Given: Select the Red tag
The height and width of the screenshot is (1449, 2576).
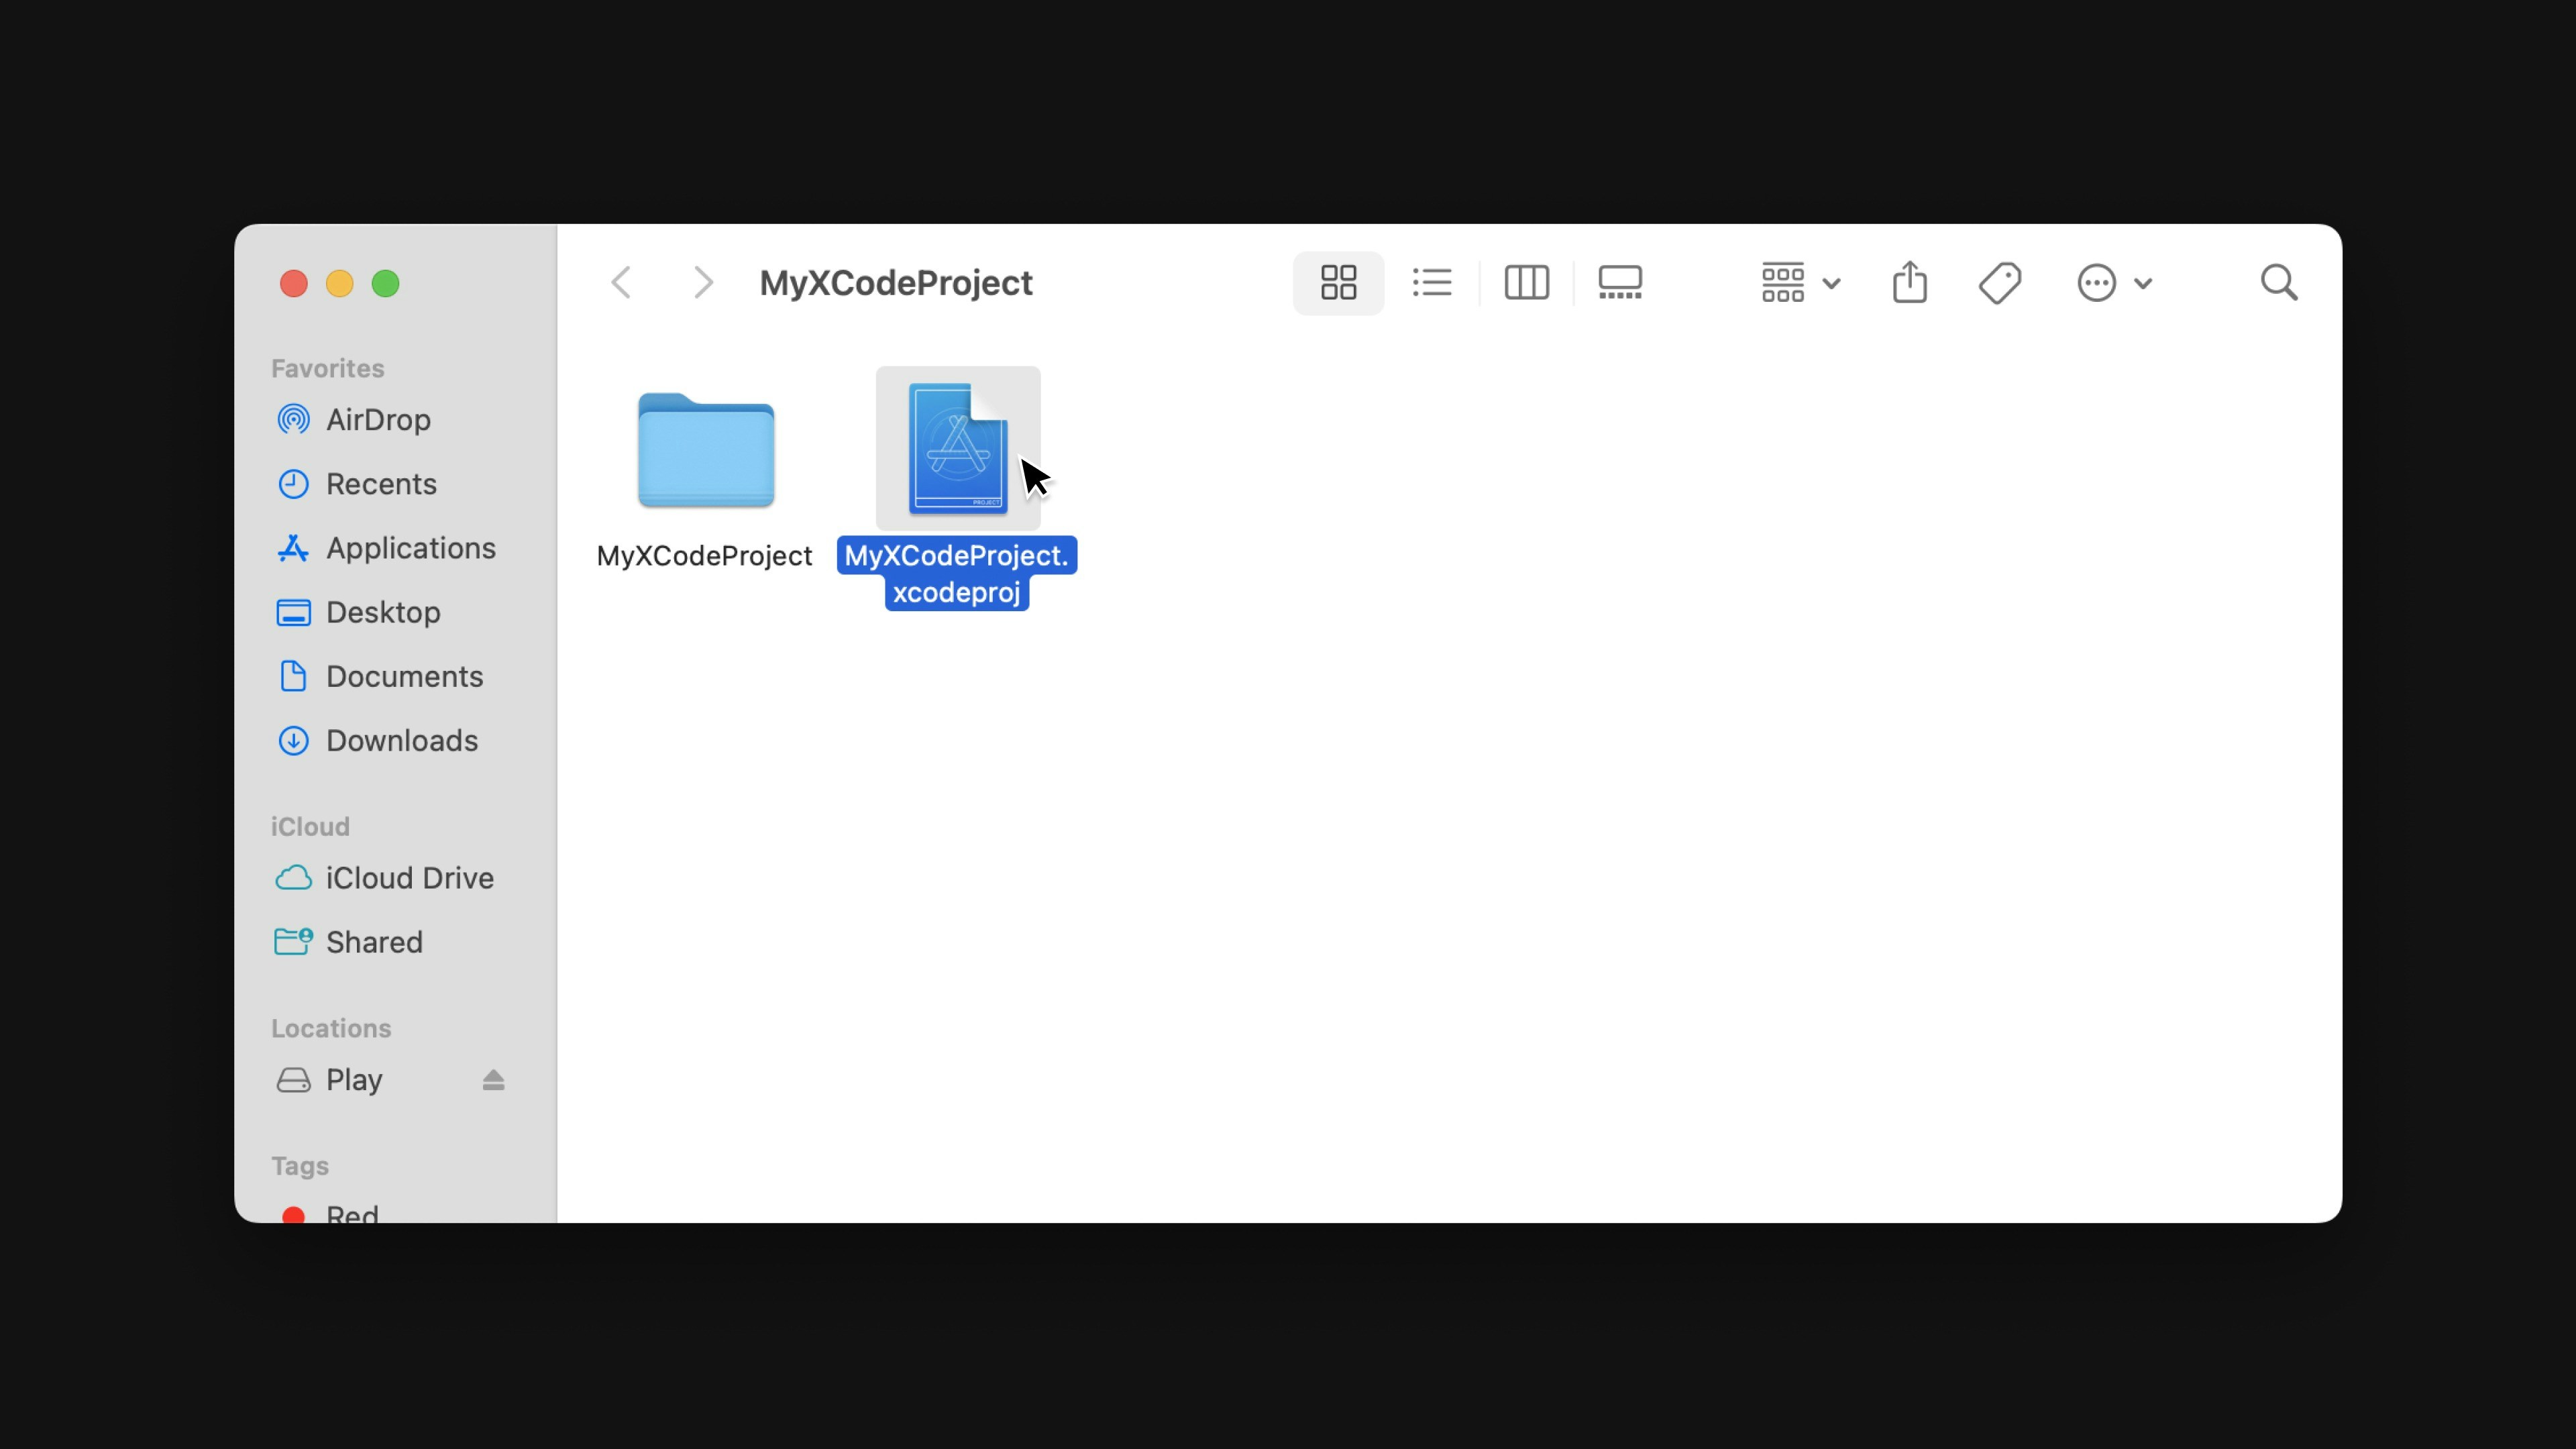Looking at the screenshot, I should (351, 1212).
